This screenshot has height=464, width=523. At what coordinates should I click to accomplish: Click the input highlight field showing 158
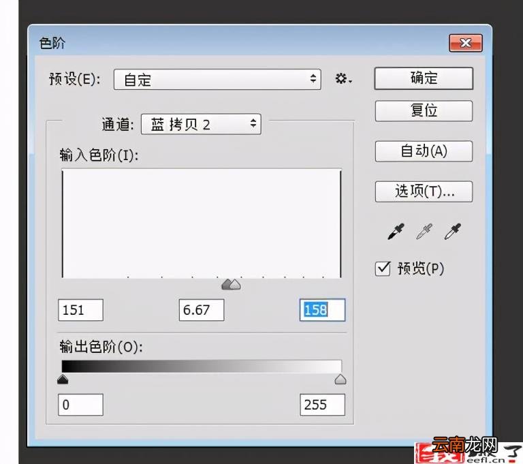pos(322,310)
